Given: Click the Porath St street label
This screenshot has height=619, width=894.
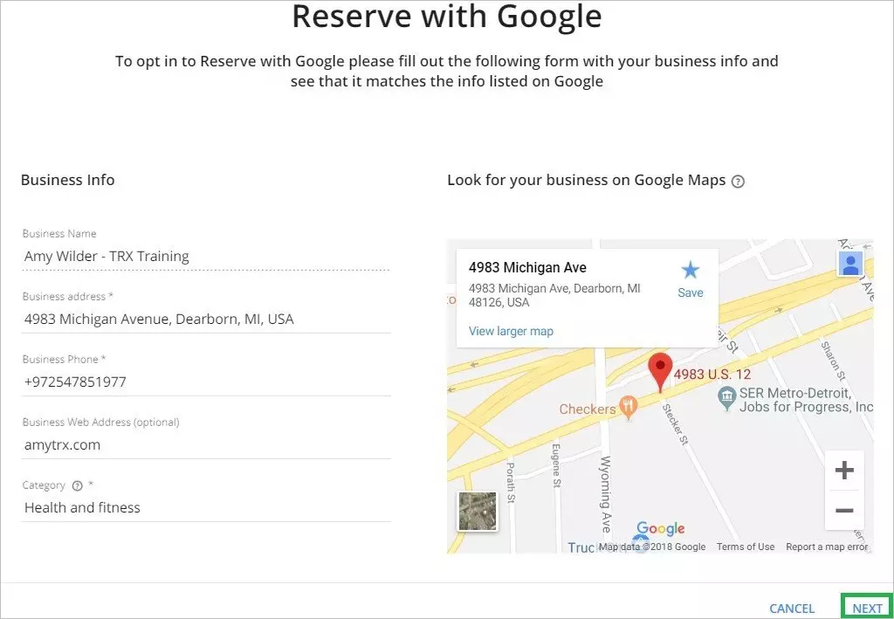Looking at the screenshot, I should pyautogui.click(x=510, y=482).
